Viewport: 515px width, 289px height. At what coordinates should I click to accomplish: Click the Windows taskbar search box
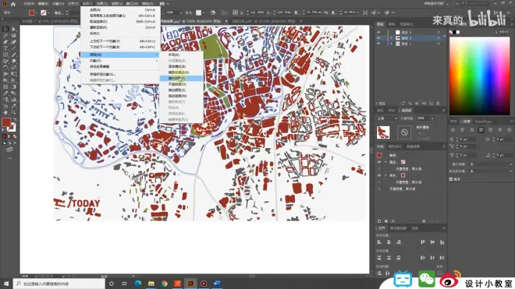coord(59,284)
